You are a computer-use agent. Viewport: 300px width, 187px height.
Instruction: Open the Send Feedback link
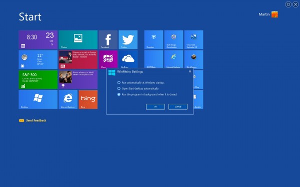(36, 120)
